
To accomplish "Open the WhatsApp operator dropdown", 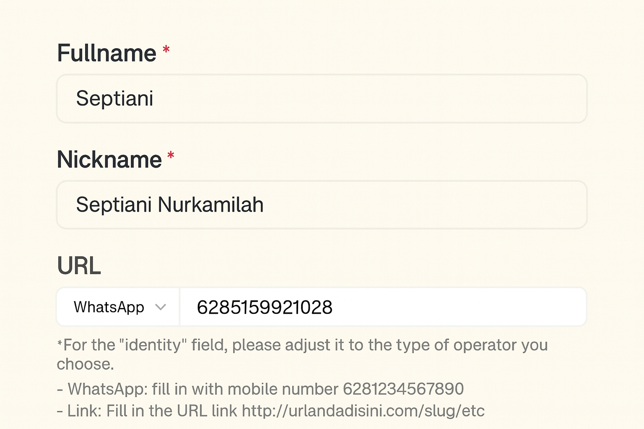I will point(117,307).
